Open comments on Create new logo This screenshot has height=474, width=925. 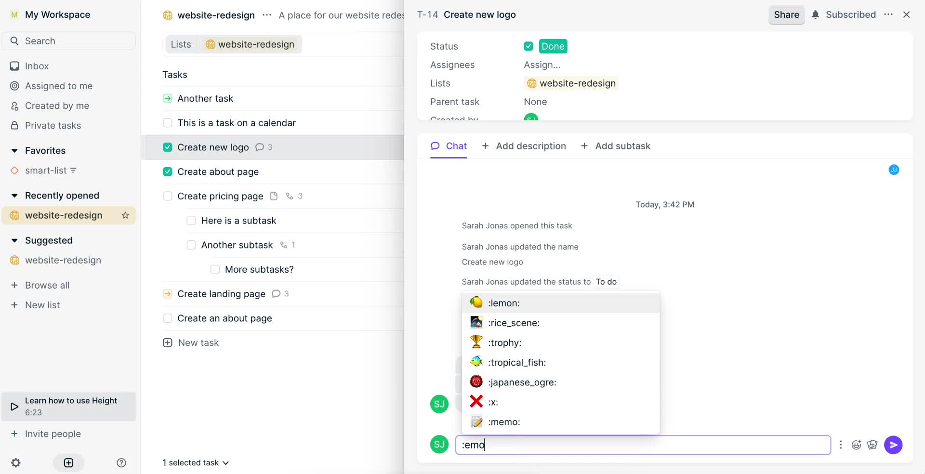(x=264, y=147)
